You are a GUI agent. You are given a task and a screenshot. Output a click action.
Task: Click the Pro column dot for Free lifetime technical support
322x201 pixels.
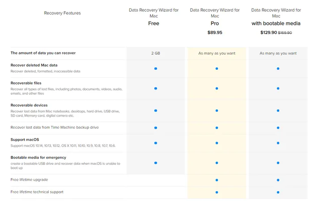coord(217,192)
